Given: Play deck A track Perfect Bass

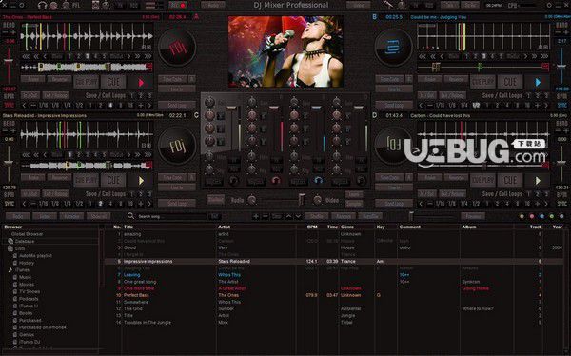Looking at the screenshot, I should (141, 83).
